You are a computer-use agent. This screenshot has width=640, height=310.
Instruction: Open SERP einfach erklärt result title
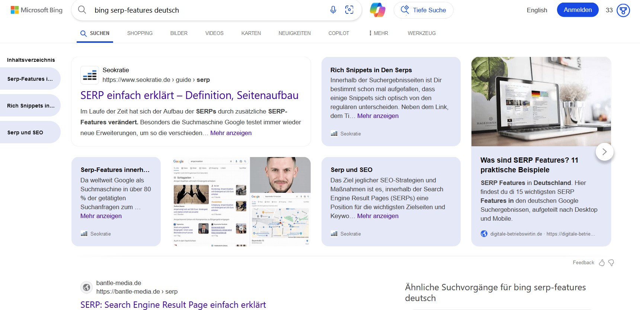(x=189, y=95)
